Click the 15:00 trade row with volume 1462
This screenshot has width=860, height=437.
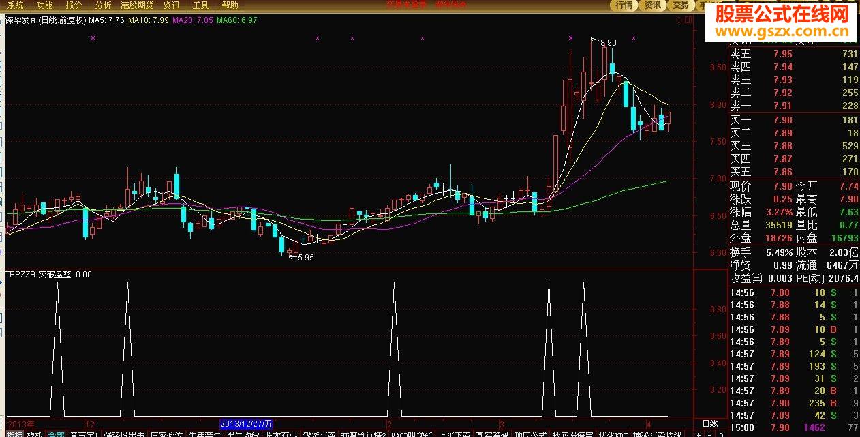tap(794, 427)
